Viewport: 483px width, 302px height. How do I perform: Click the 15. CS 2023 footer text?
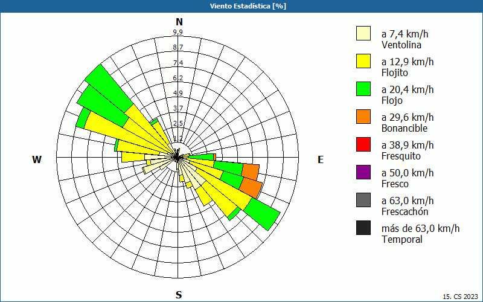click(x=461, y=297)
